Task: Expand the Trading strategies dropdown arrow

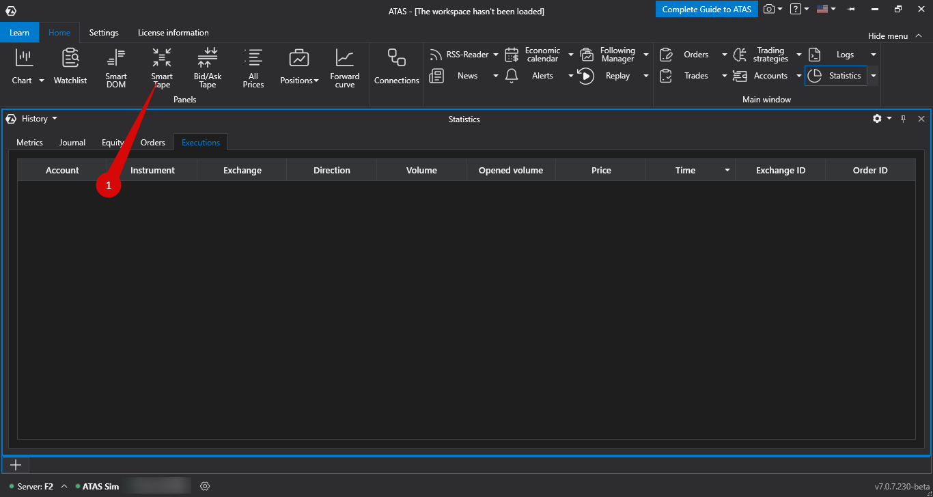Action: pos(799,55)
